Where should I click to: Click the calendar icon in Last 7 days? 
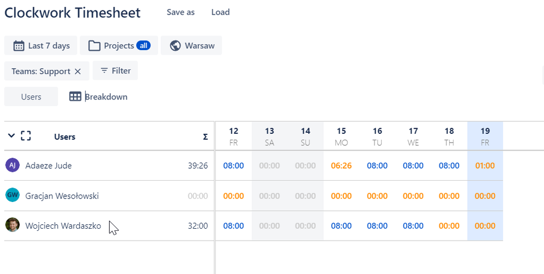(19, 46)
